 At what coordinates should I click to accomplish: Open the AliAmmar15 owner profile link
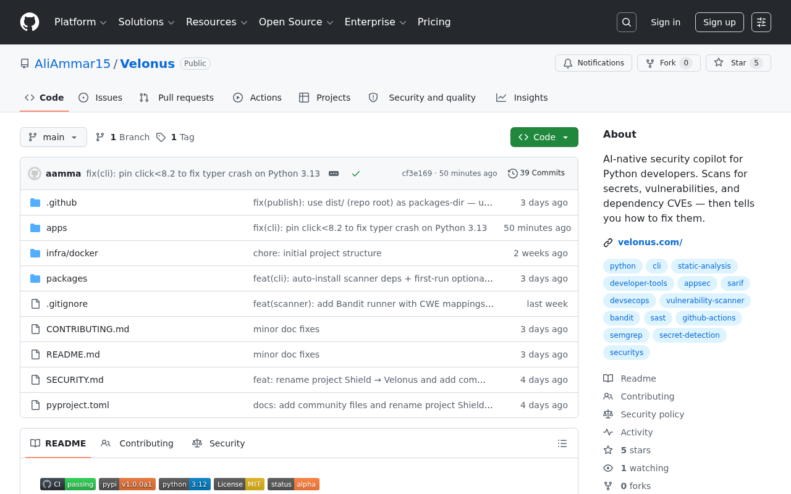[72, 64]
